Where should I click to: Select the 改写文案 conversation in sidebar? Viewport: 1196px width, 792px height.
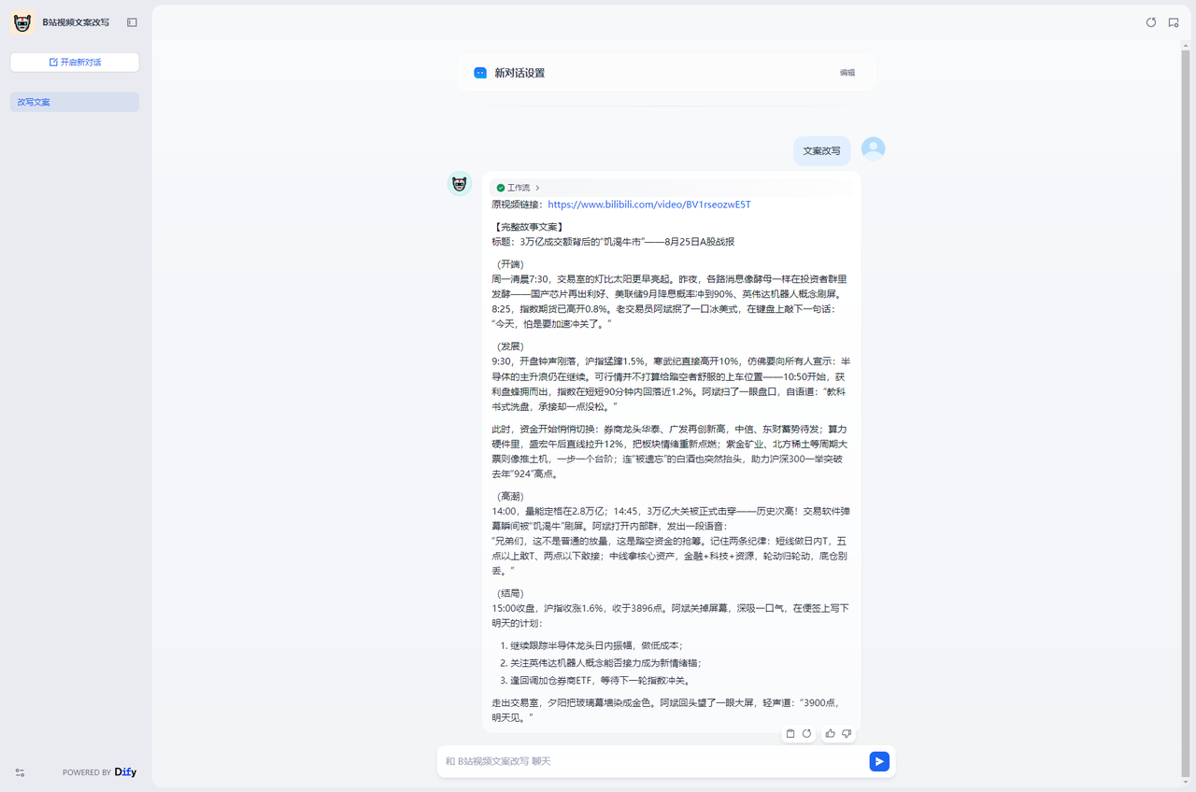[75, 102]
